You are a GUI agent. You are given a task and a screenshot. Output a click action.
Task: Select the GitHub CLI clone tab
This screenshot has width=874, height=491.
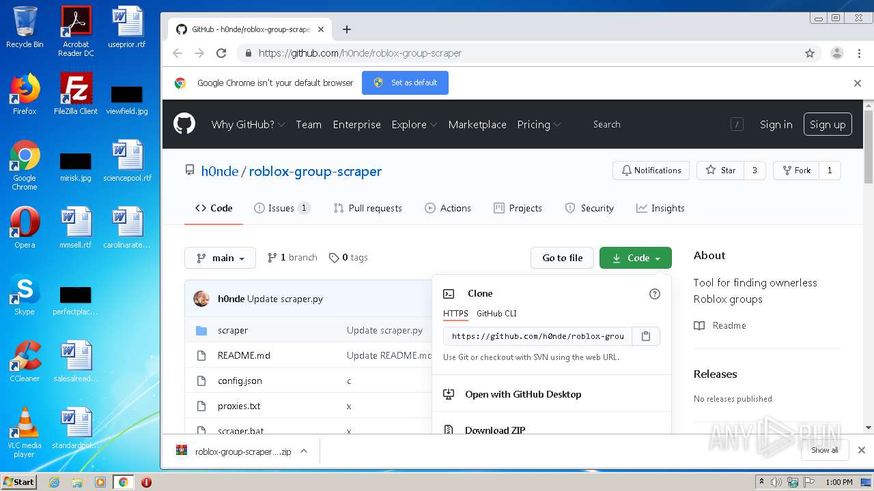pyautogui.click(x=496, y=314)
